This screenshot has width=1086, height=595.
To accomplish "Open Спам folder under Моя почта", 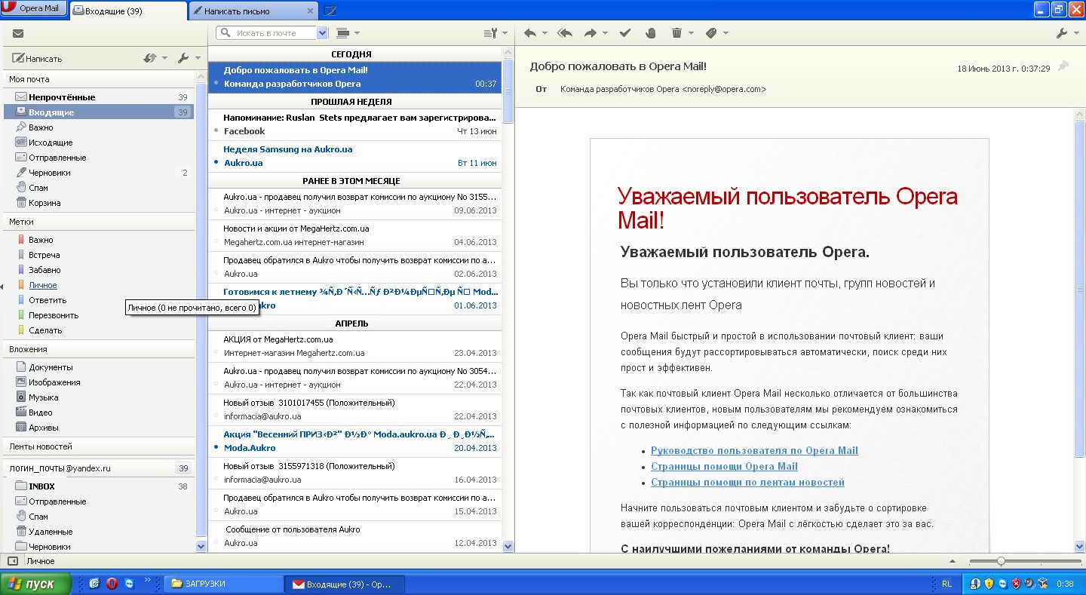I will tap(38, 188).
